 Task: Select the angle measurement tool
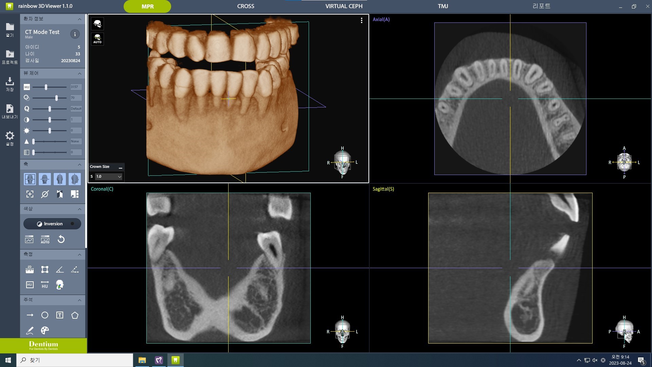59,269
